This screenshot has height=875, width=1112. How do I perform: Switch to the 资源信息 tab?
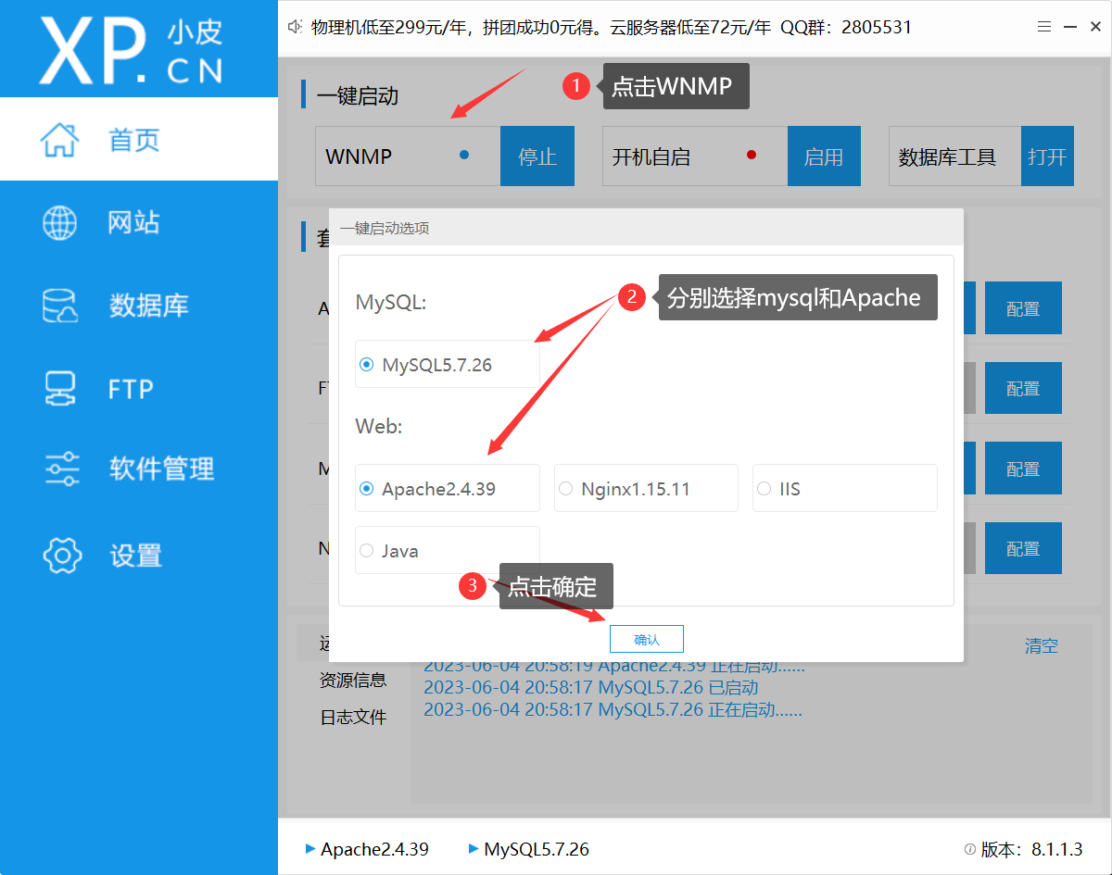[353, 681]
